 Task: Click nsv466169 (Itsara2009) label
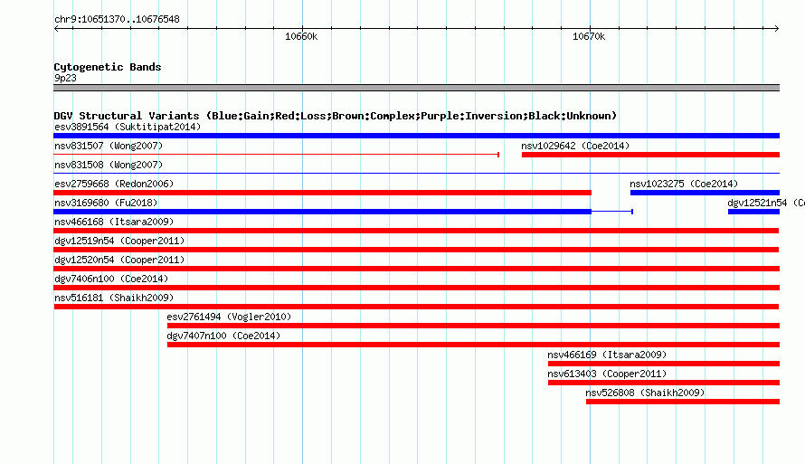pyautogui.click(x=607, y=355)
